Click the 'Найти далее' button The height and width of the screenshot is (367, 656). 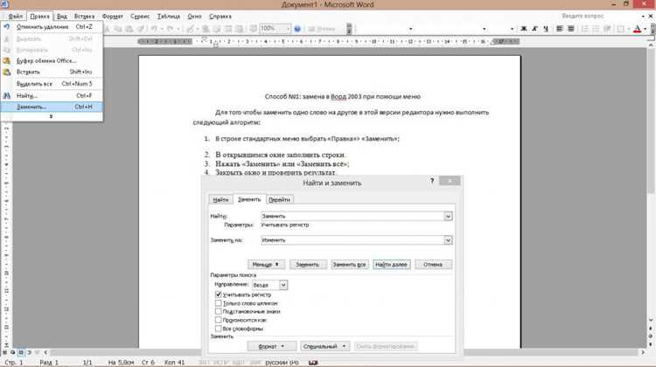click(391, 265)
